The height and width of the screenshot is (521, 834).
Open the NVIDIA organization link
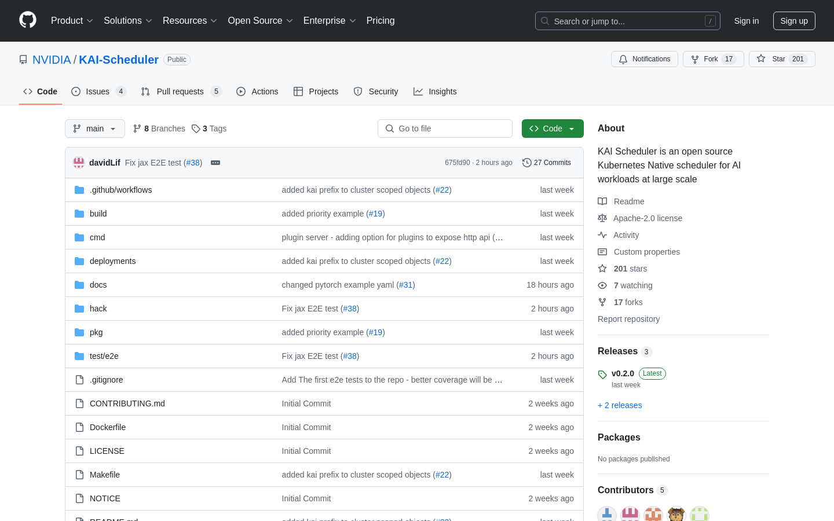[x=52, y=60]
